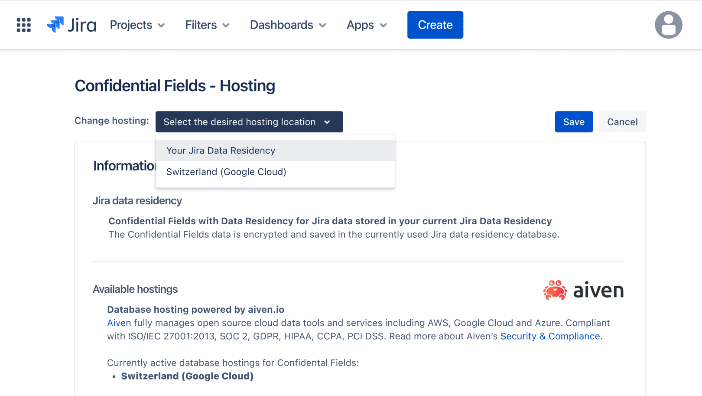Image resolution: width=702 pixels, height=396 pixels.
Task: Click the Create button
Action: (435, 25)
